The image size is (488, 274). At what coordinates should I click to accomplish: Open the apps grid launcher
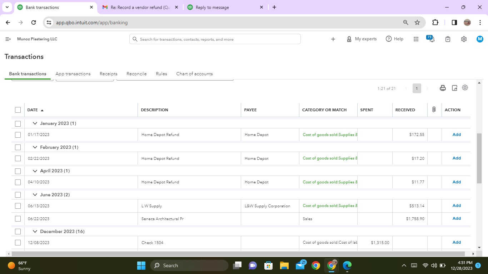click(x=416, y=39)
